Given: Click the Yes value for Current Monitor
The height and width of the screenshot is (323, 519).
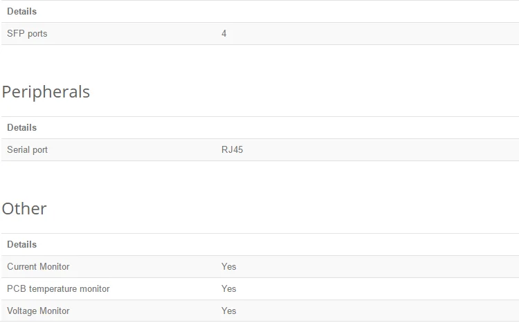Looking at the screenshot, I should 228,267.
